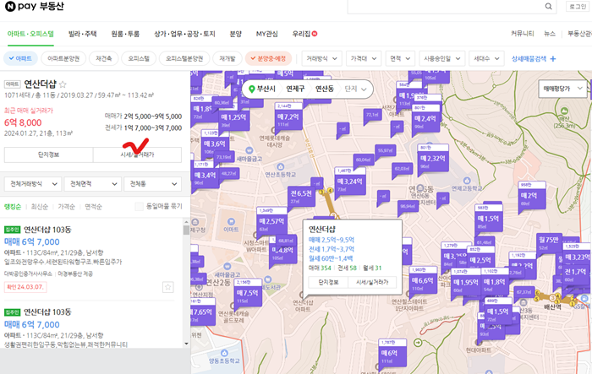The width and height of the screenshot is (592, 374).
Task: Click the 매 2.4억 map marker
Action: coord(425,118)
